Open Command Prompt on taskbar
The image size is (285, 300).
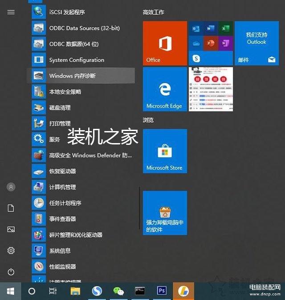tap(140, 291)
